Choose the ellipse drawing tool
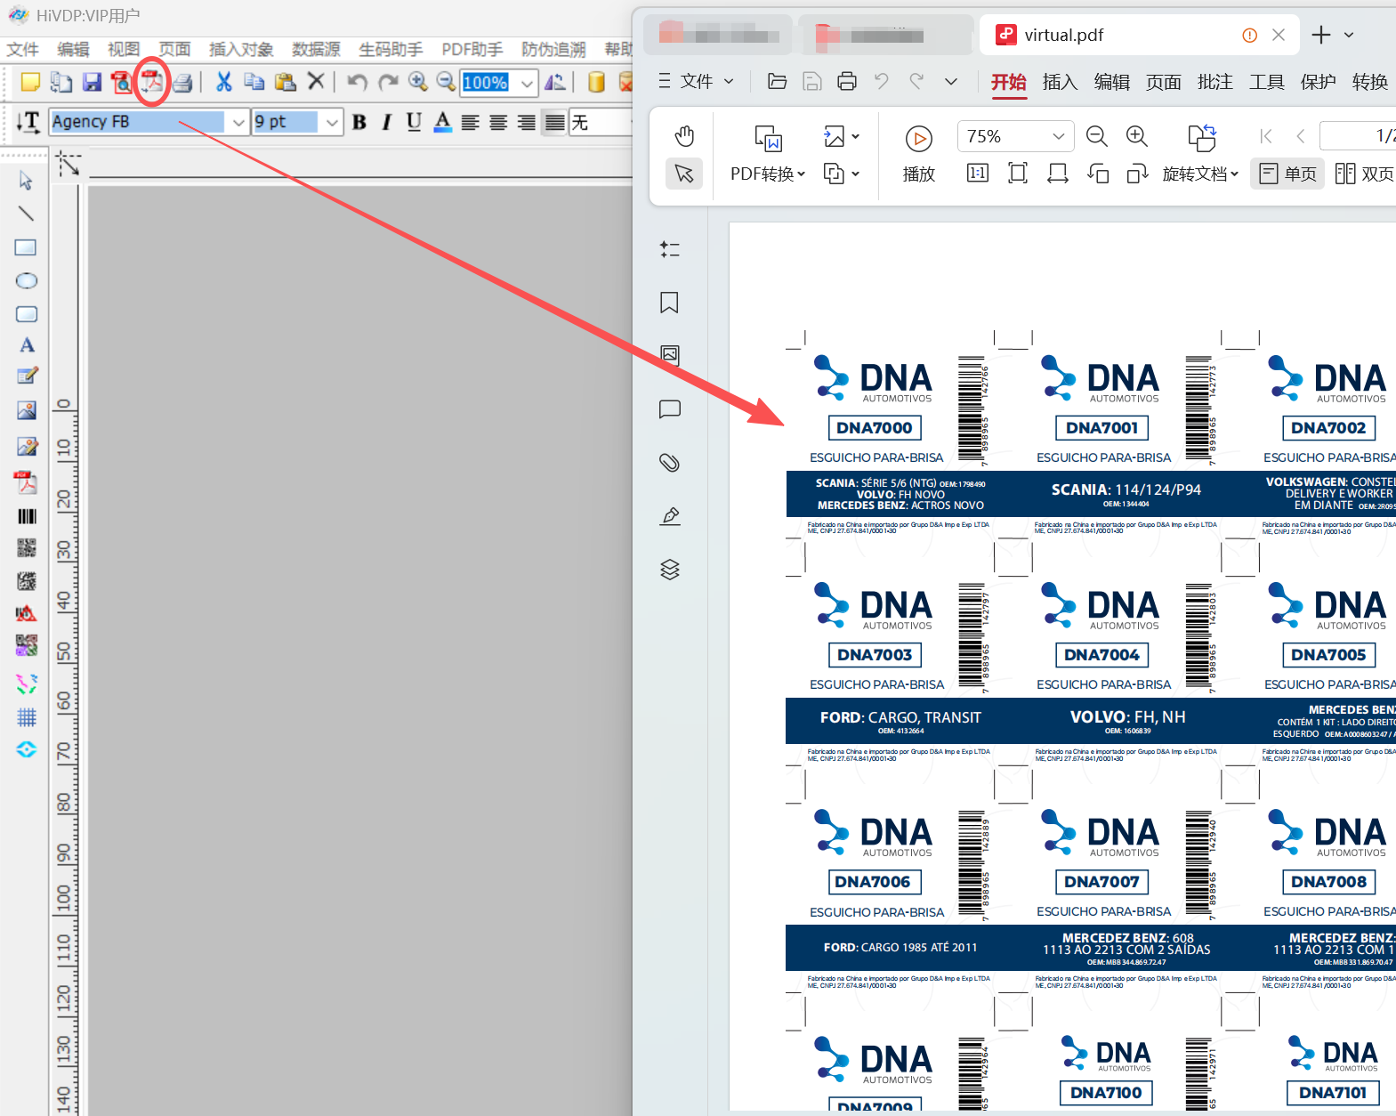The height and width of the screenshot is (1116, 1396). coord(27,281)
